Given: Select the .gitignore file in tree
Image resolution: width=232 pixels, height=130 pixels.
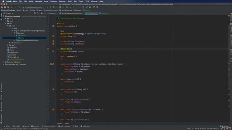Looking at the screenshot, I should [12, 48].
